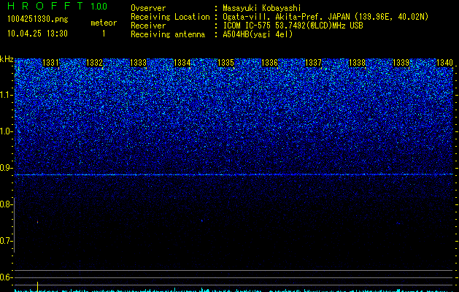Click observer name Masayuki Kobayashi
Image resolution: width=459 pixels, height=292 pixels.
[262, 8]
